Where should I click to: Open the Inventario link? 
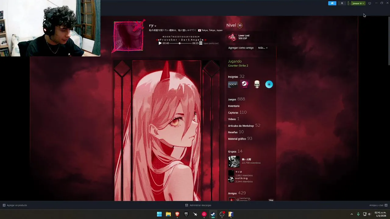234,106
